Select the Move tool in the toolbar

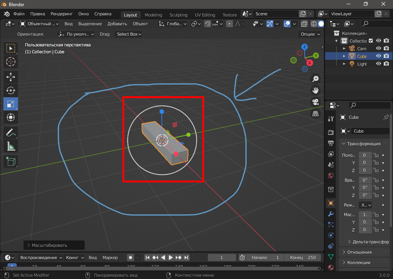pyautogui.click(x=11, y=77)
